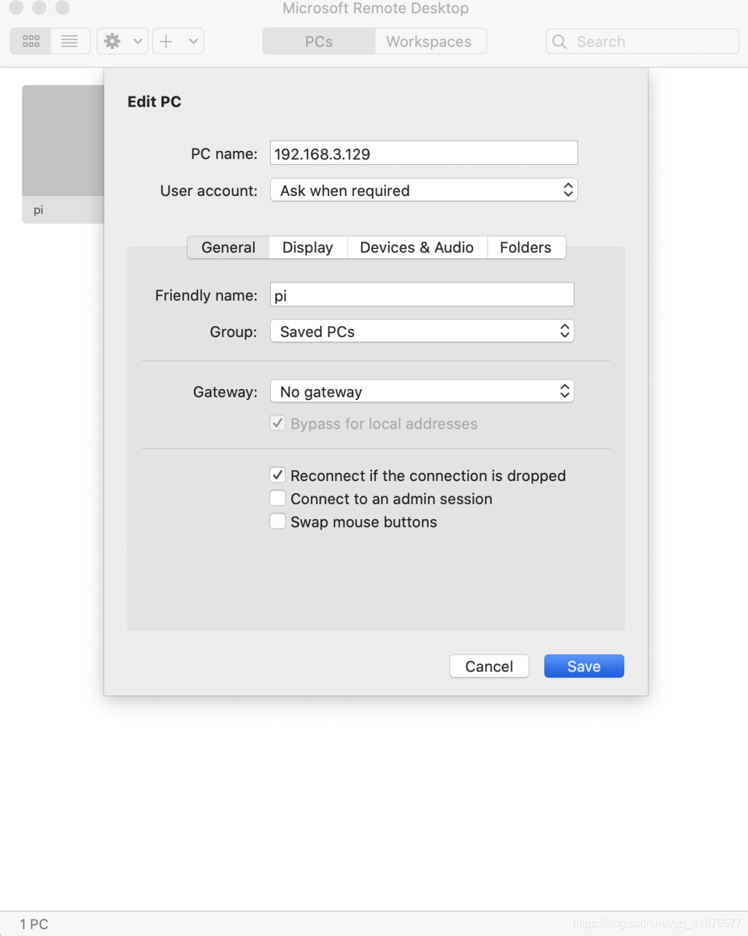Click the red close window button

pyautogui.click(x=17, y=8)
